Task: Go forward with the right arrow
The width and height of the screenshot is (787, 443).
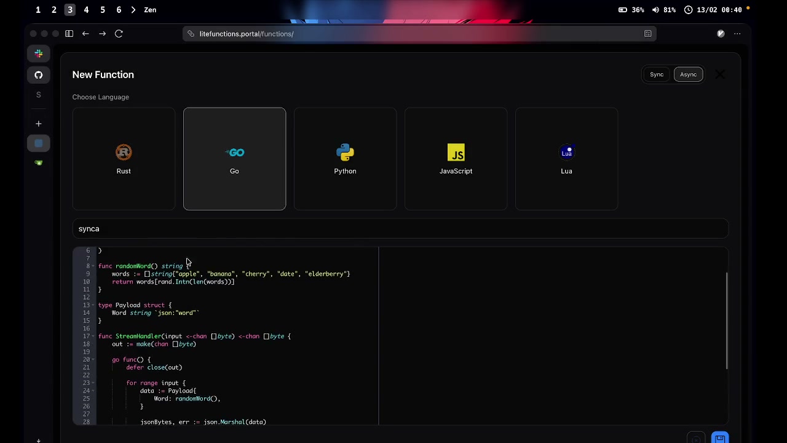Action: point(102,34)
